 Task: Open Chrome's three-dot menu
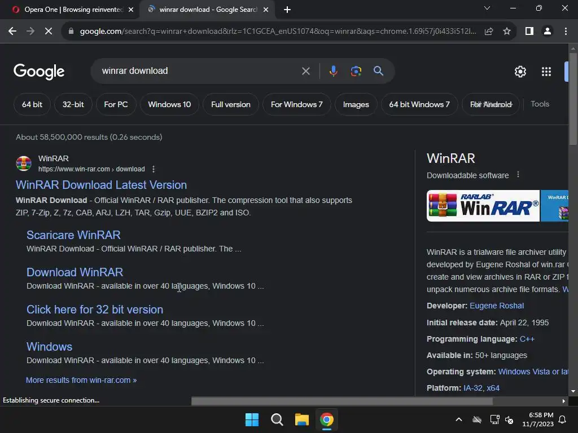click(x=566, y=32)
